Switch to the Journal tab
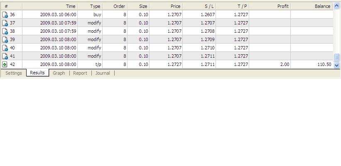The height and width of the screenshot is (166, 341). click(103, 73)
